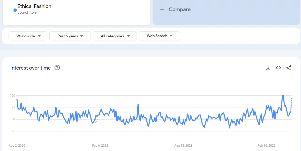
Task: Download the interest over time CSV
Action: point(268,68)
